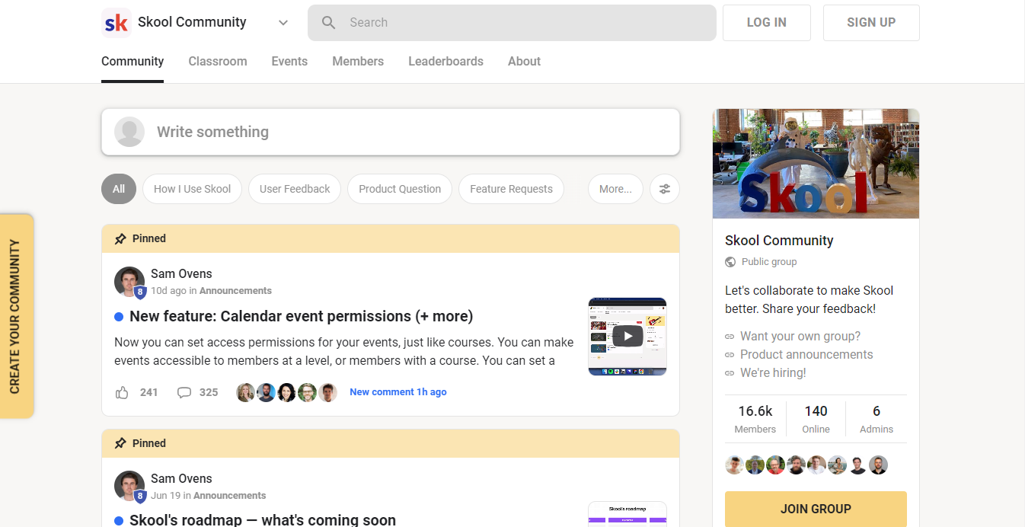Open comments icon showing 325
Viewport: 1025px width, 527px height.
coord(184,392)
